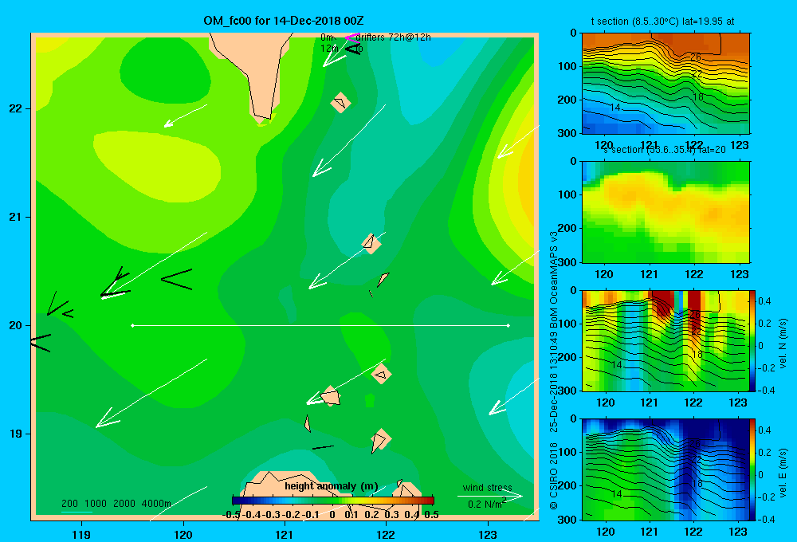Click the longitude label 123 on main map
This screenshot has height=542, width=797.
(488, 534)
